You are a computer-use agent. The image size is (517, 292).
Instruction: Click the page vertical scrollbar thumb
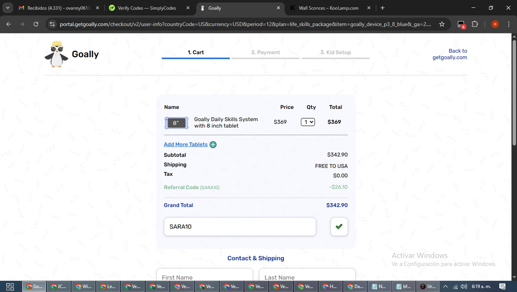(x=514, y=93)
